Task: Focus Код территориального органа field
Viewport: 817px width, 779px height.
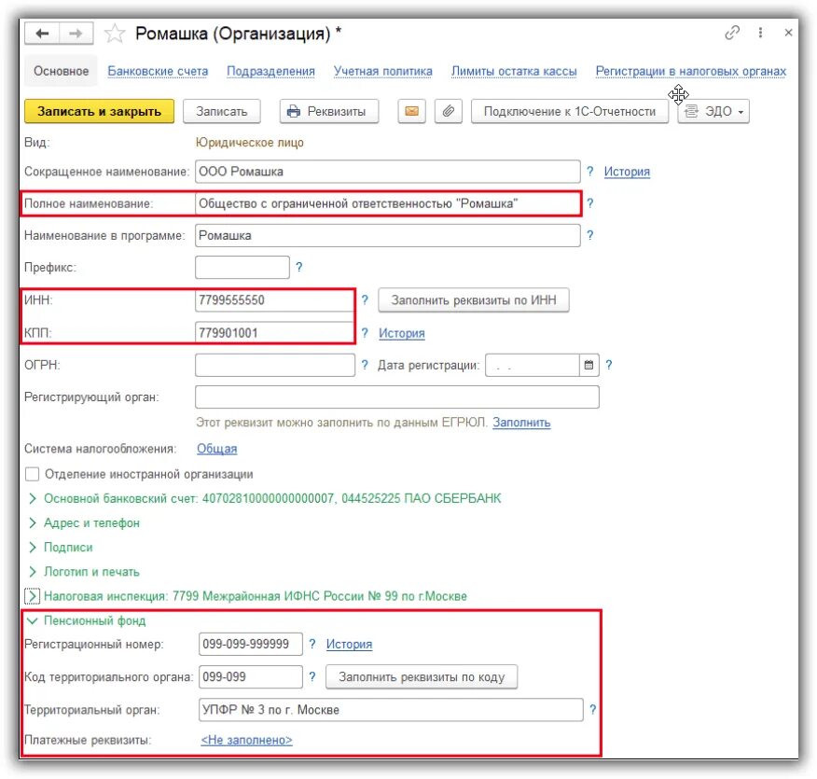Action: [251, 677]
